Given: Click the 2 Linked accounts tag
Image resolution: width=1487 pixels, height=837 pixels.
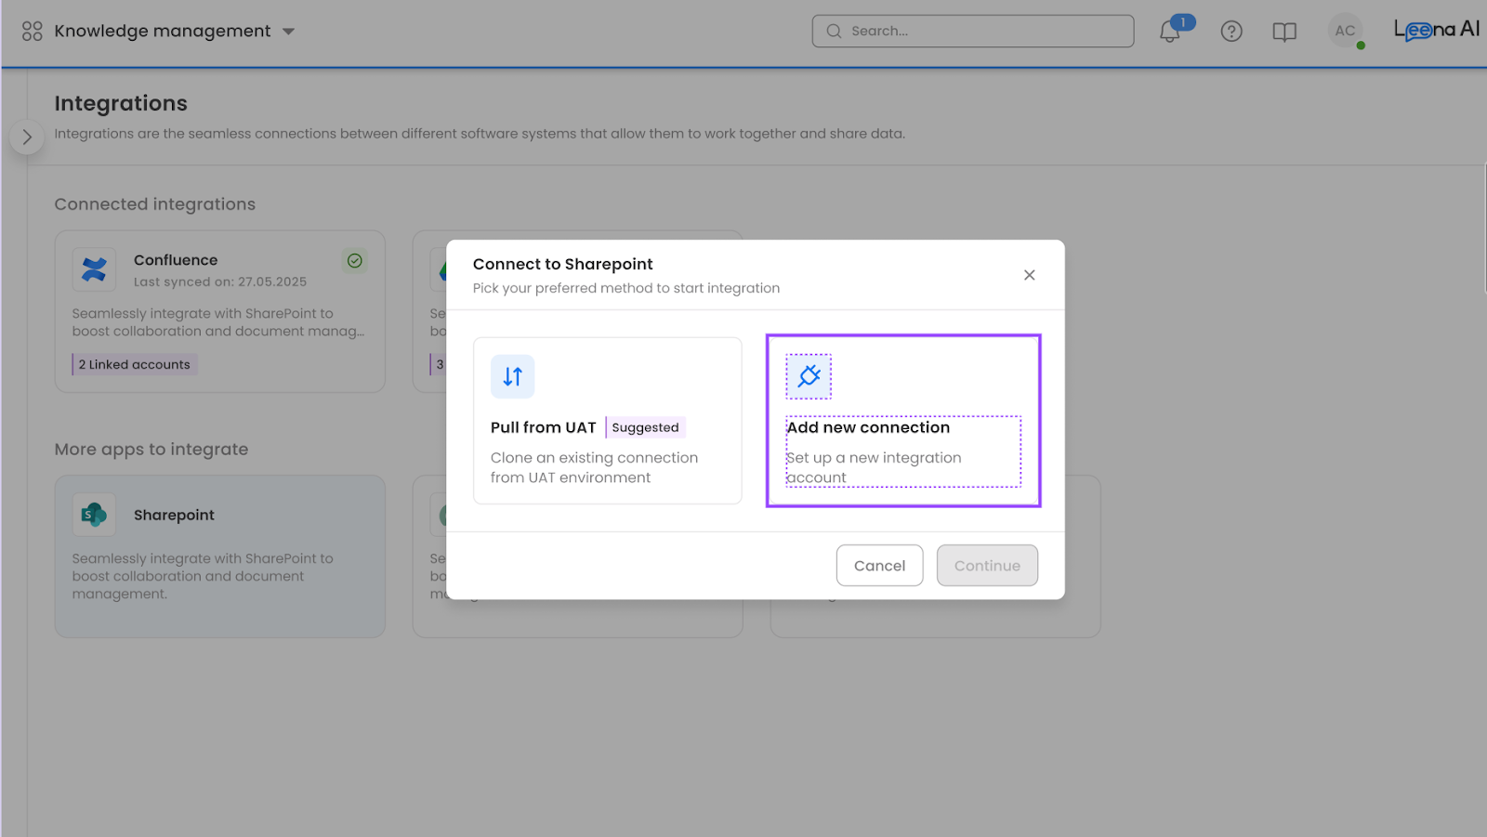Looking at the screenshot, I should coord(135,364).
